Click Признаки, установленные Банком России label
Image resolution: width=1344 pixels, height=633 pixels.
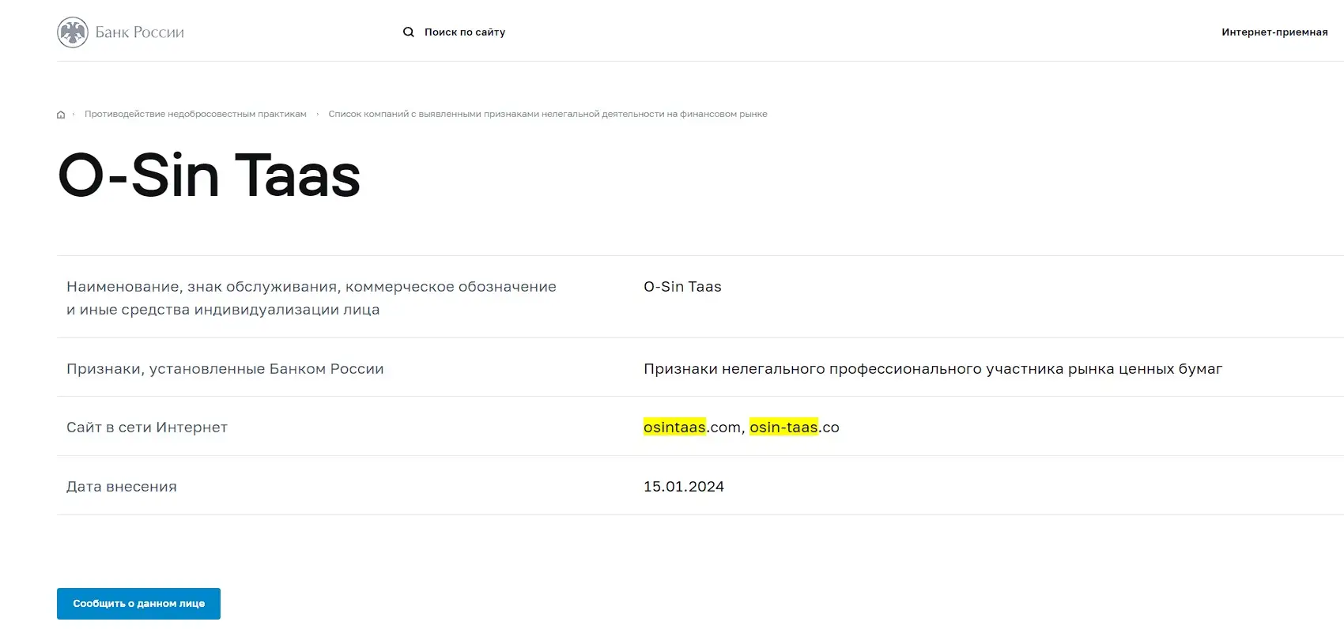coord(225,369)
